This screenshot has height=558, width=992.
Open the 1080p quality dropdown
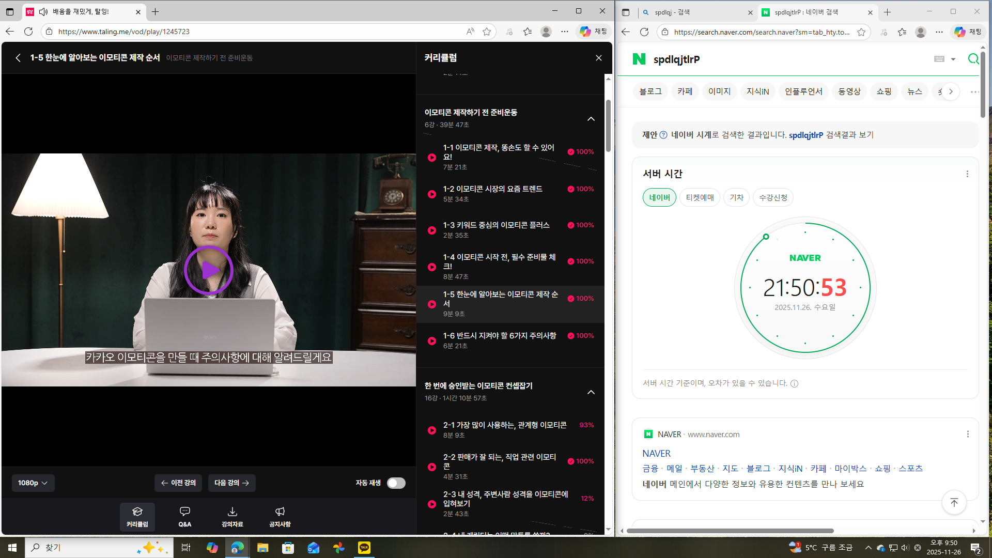[33, 483]
